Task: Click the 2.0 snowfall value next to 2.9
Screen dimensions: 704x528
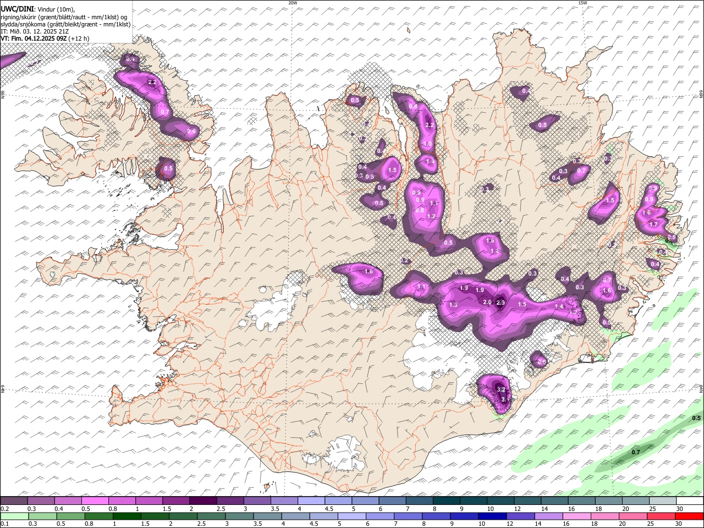Action: point(487,302)
